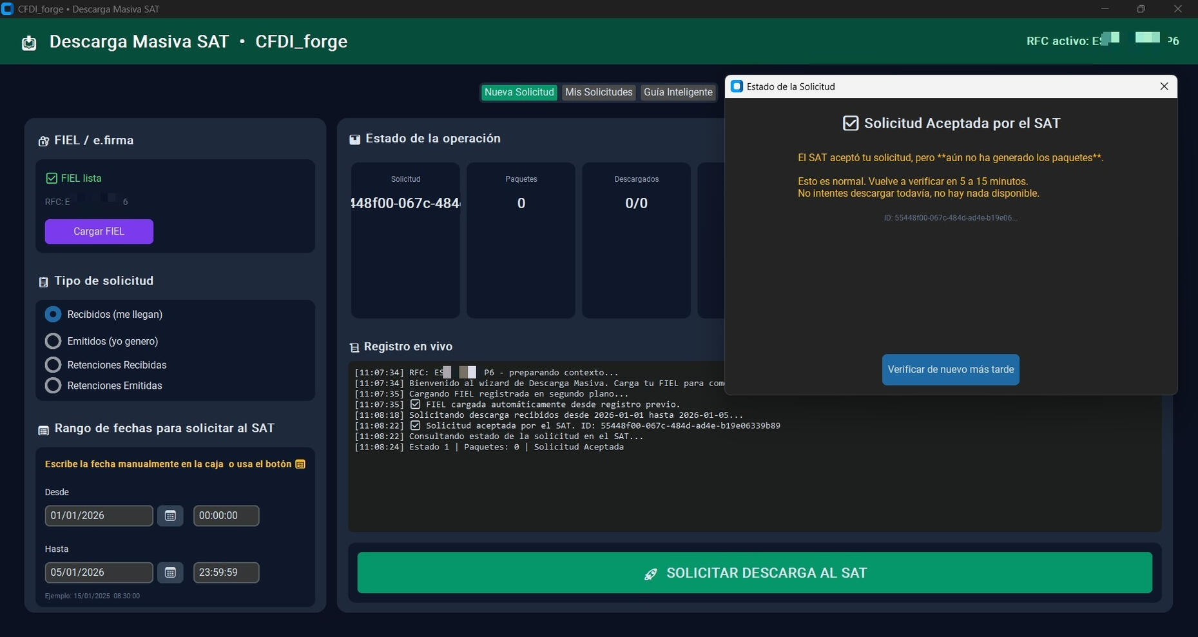Viewport: 1198px width, 637px height.
Task: Click the CFDI_forge app icon in title bar
Action: (8, 9)
